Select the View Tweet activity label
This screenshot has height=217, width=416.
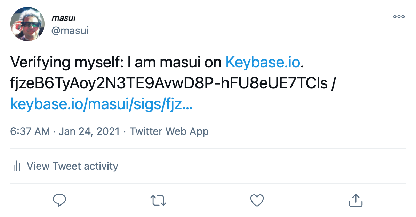(x=72, y=166)
